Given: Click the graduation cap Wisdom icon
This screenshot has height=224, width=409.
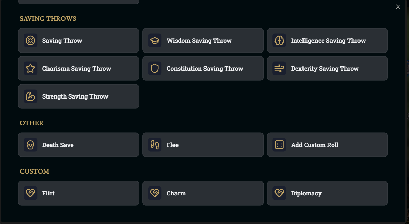Looking at the screenshot, I should 155,40.
